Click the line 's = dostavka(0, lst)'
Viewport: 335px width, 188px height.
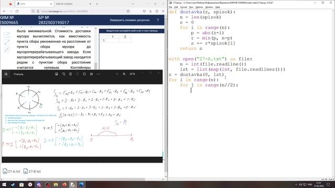coord(196,75)
